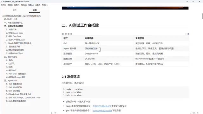Go to outline entry 2.2 安装Claude Code

15,33
